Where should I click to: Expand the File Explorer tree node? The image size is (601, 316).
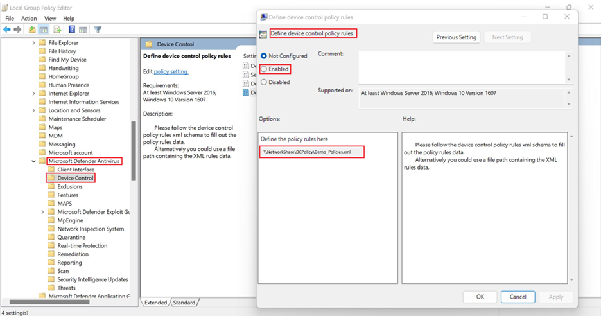point(34,42)
